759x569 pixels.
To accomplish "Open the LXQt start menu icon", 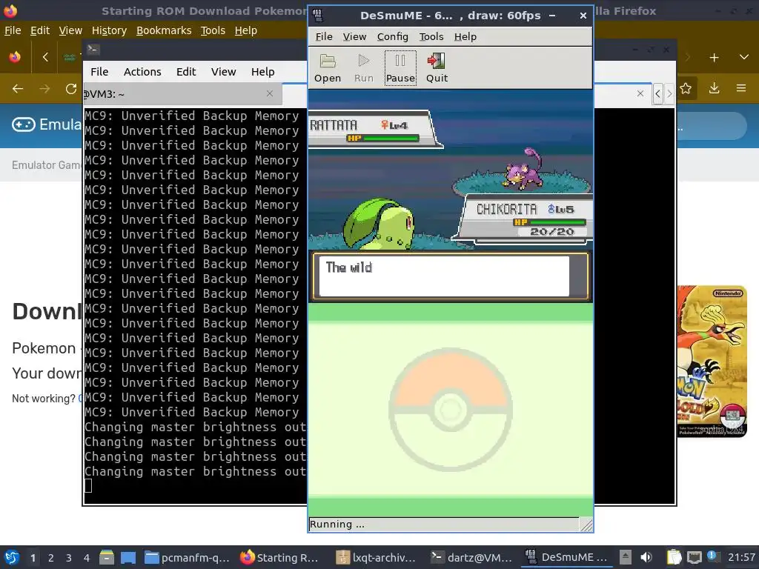I will (12, 557).
